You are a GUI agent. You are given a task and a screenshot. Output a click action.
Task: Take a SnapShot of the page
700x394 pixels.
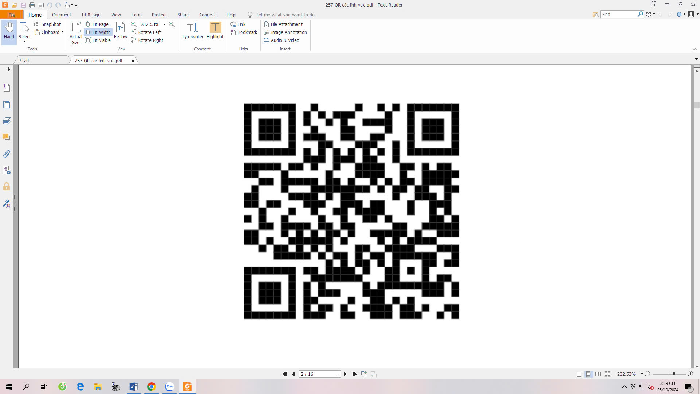pyautogui.click(x=48, y=24)
